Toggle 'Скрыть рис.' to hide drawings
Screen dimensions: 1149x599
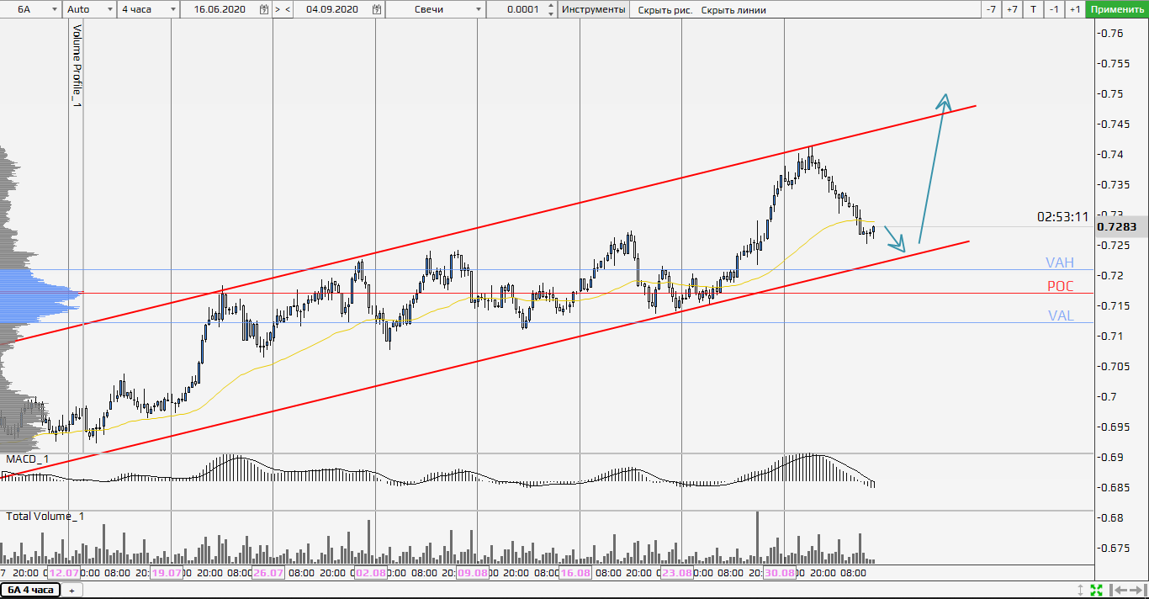pos(665,10)
